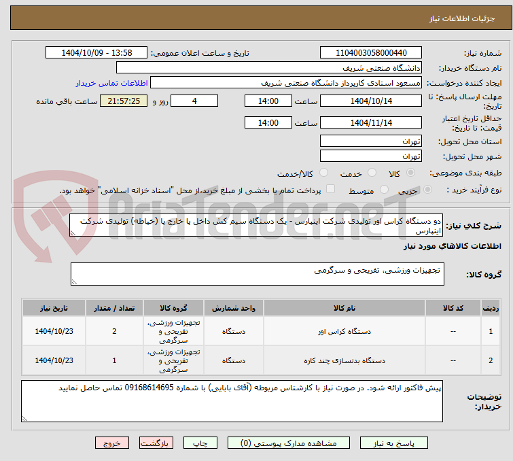The image size is (513, 461).
Task: Click the واحد شمارش column header
Action: click(234, 308)
